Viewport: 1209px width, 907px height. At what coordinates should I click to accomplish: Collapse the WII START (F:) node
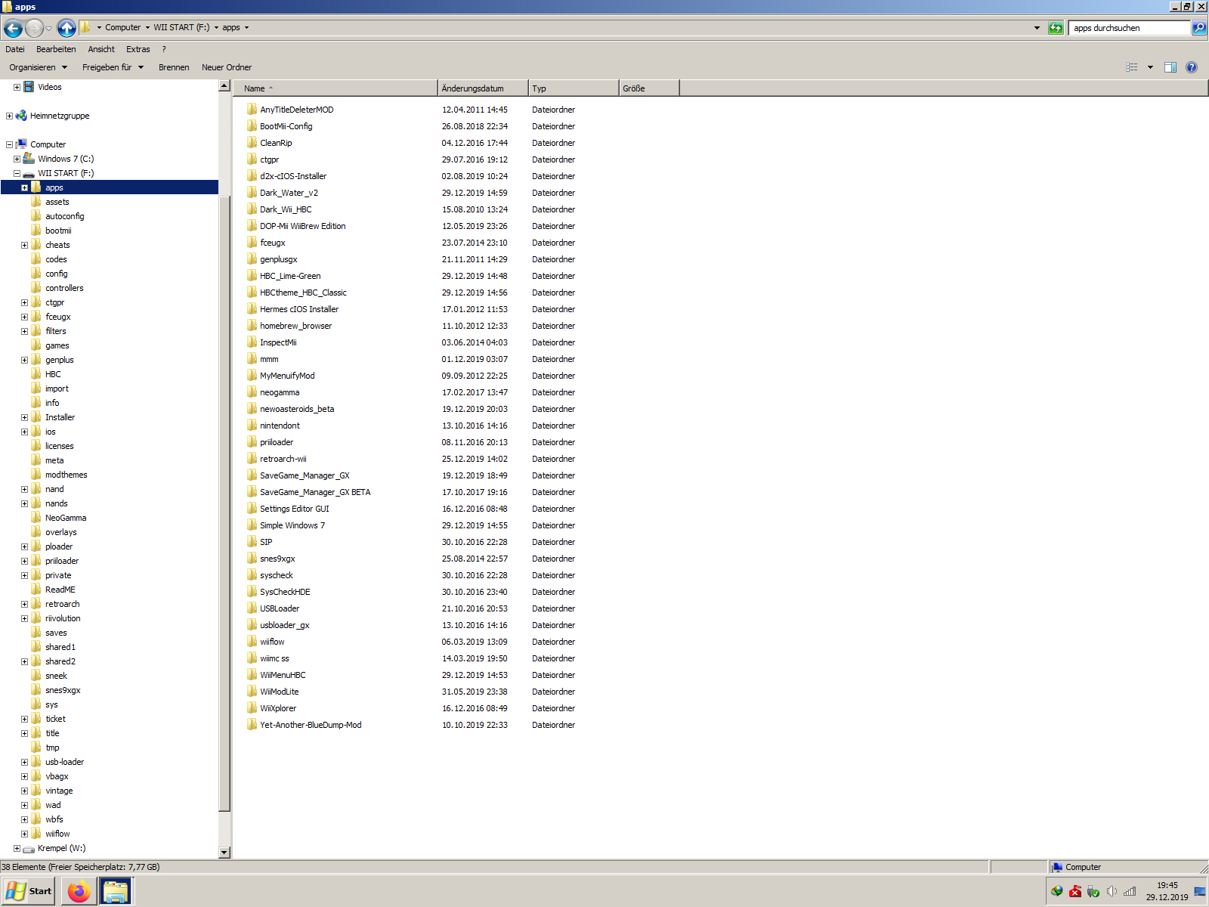tap(17, 173)
